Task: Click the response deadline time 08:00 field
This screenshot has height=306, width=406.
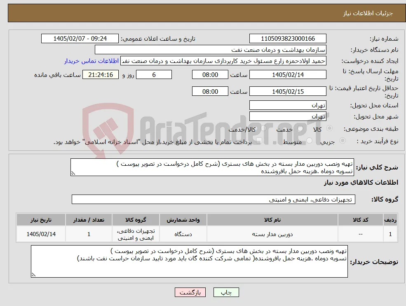Action: pyautogui.click(x=210, y=75)
